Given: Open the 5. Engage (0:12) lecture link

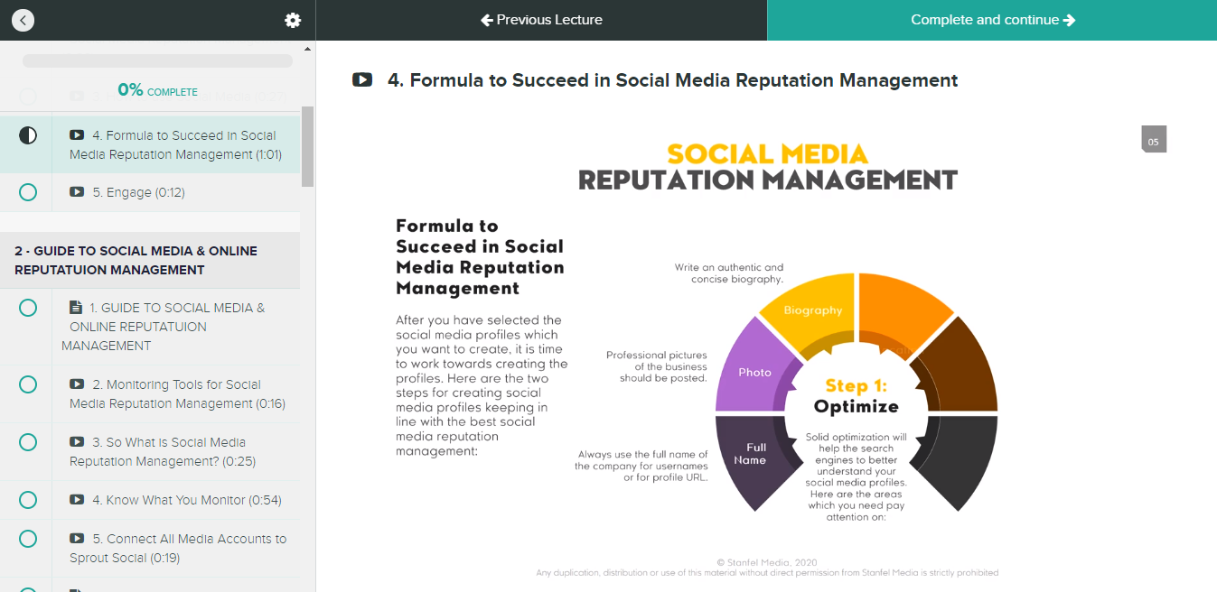Looking at the screenshot, I should pos(138,192).
